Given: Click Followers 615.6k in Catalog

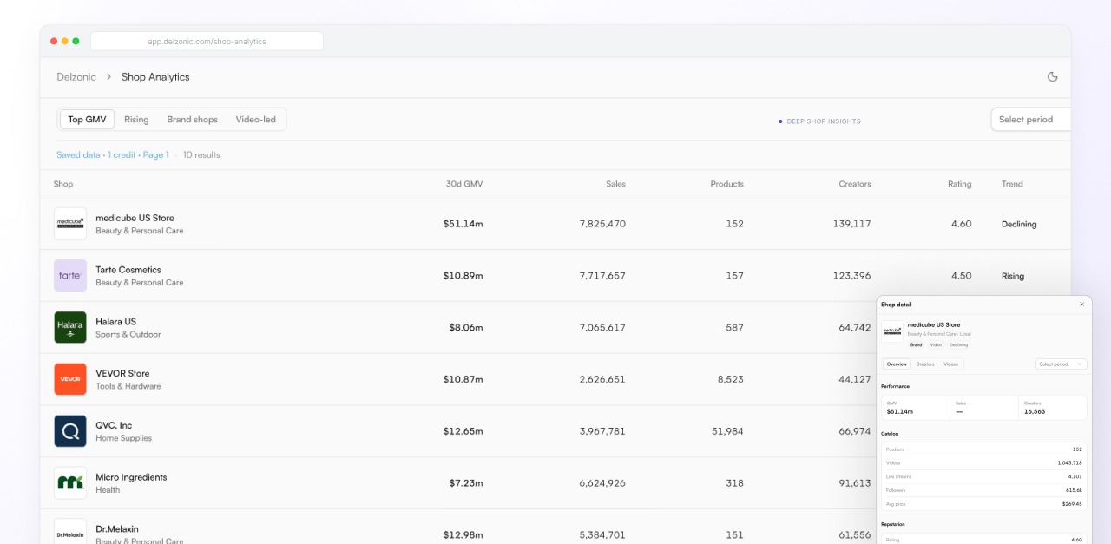Looking at the screenshot, I should click(983, 491).
